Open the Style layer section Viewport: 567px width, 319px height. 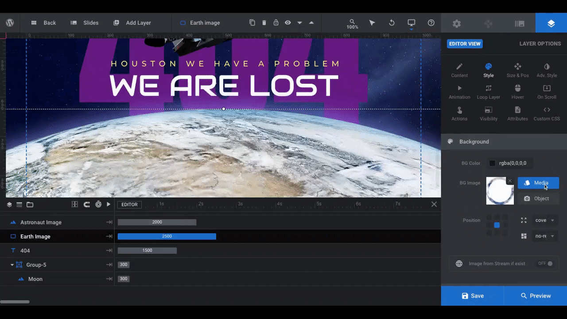tap(489, 70)
